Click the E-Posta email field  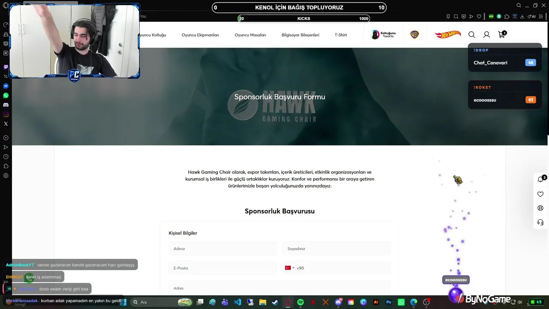tap(223, 268)
